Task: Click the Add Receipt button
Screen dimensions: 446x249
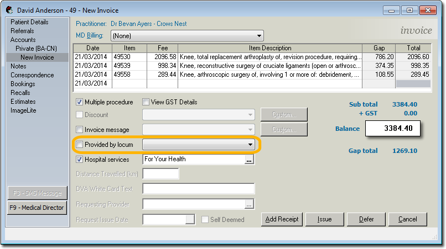Action: [282, 219]
